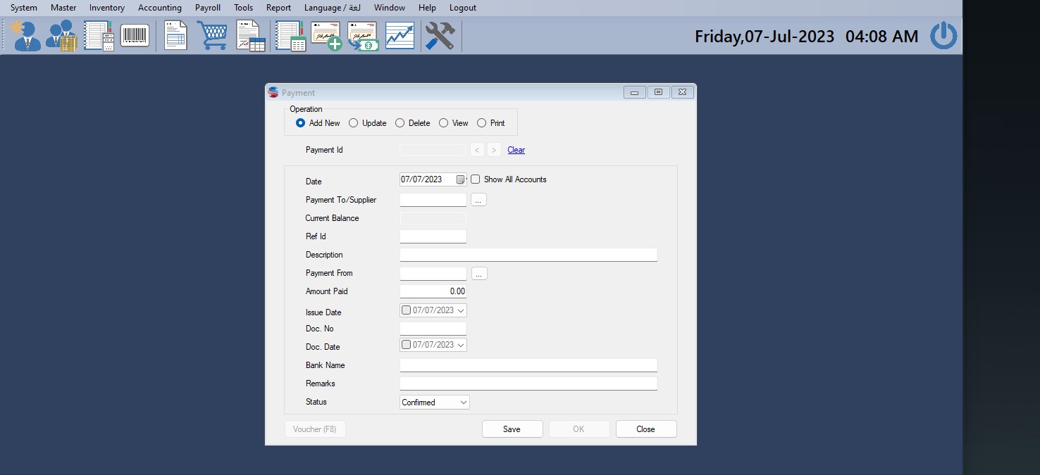Open the Language menu
Screen dimensions: 1040x475
[333, 8]
